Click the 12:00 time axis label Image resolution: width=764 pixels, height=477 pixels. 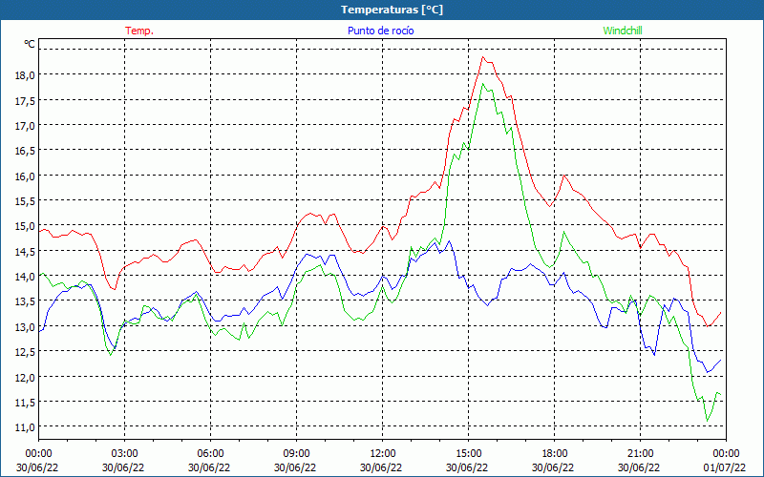(x=383, y=454)
